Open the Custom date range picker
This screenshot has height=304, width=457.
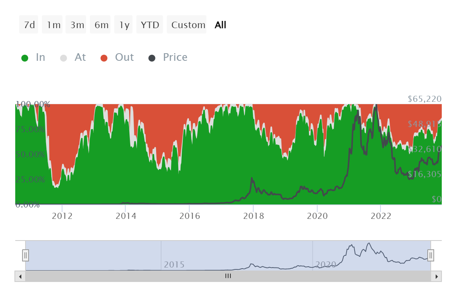(x=187, y=25)
